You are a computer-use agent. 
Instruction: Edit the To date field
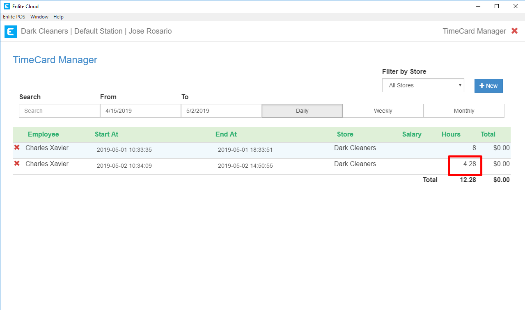click(x=221, y=111)
